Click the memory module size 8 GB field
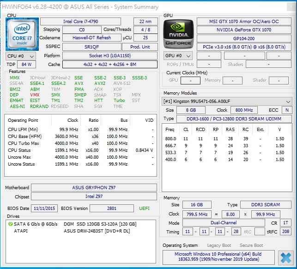The width and height of the screenshot is (297, 269). [x=191, y=110]
